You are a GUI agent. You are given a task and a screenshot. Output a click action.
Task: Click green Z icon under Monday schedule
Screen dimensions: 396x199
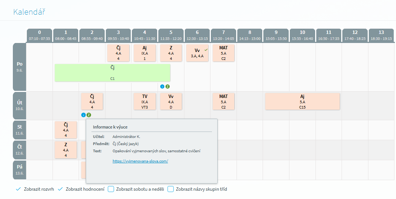click(x=167, y=87)
